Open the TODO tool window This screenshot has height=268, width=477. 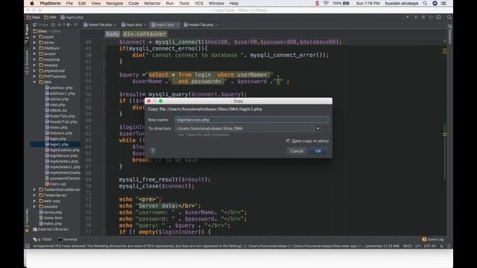(42, 240)
